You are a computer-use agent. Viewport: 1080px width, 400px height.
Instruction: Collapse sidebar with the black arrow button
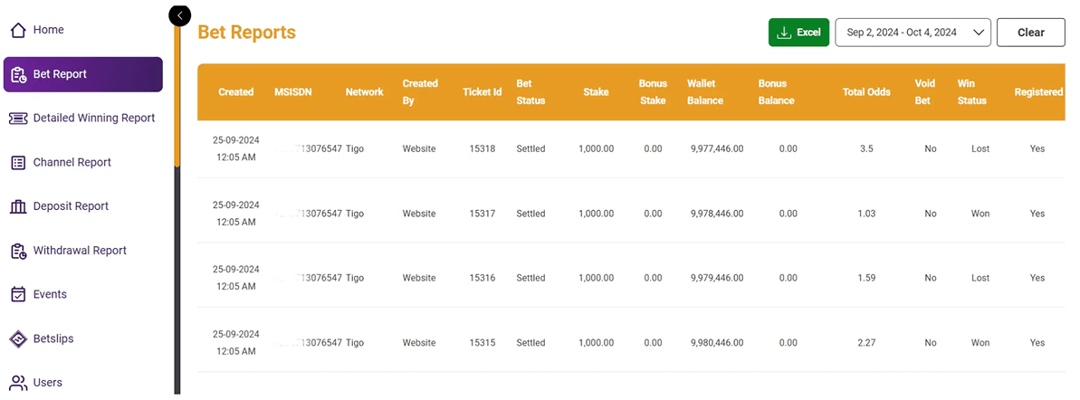point(180,15)
